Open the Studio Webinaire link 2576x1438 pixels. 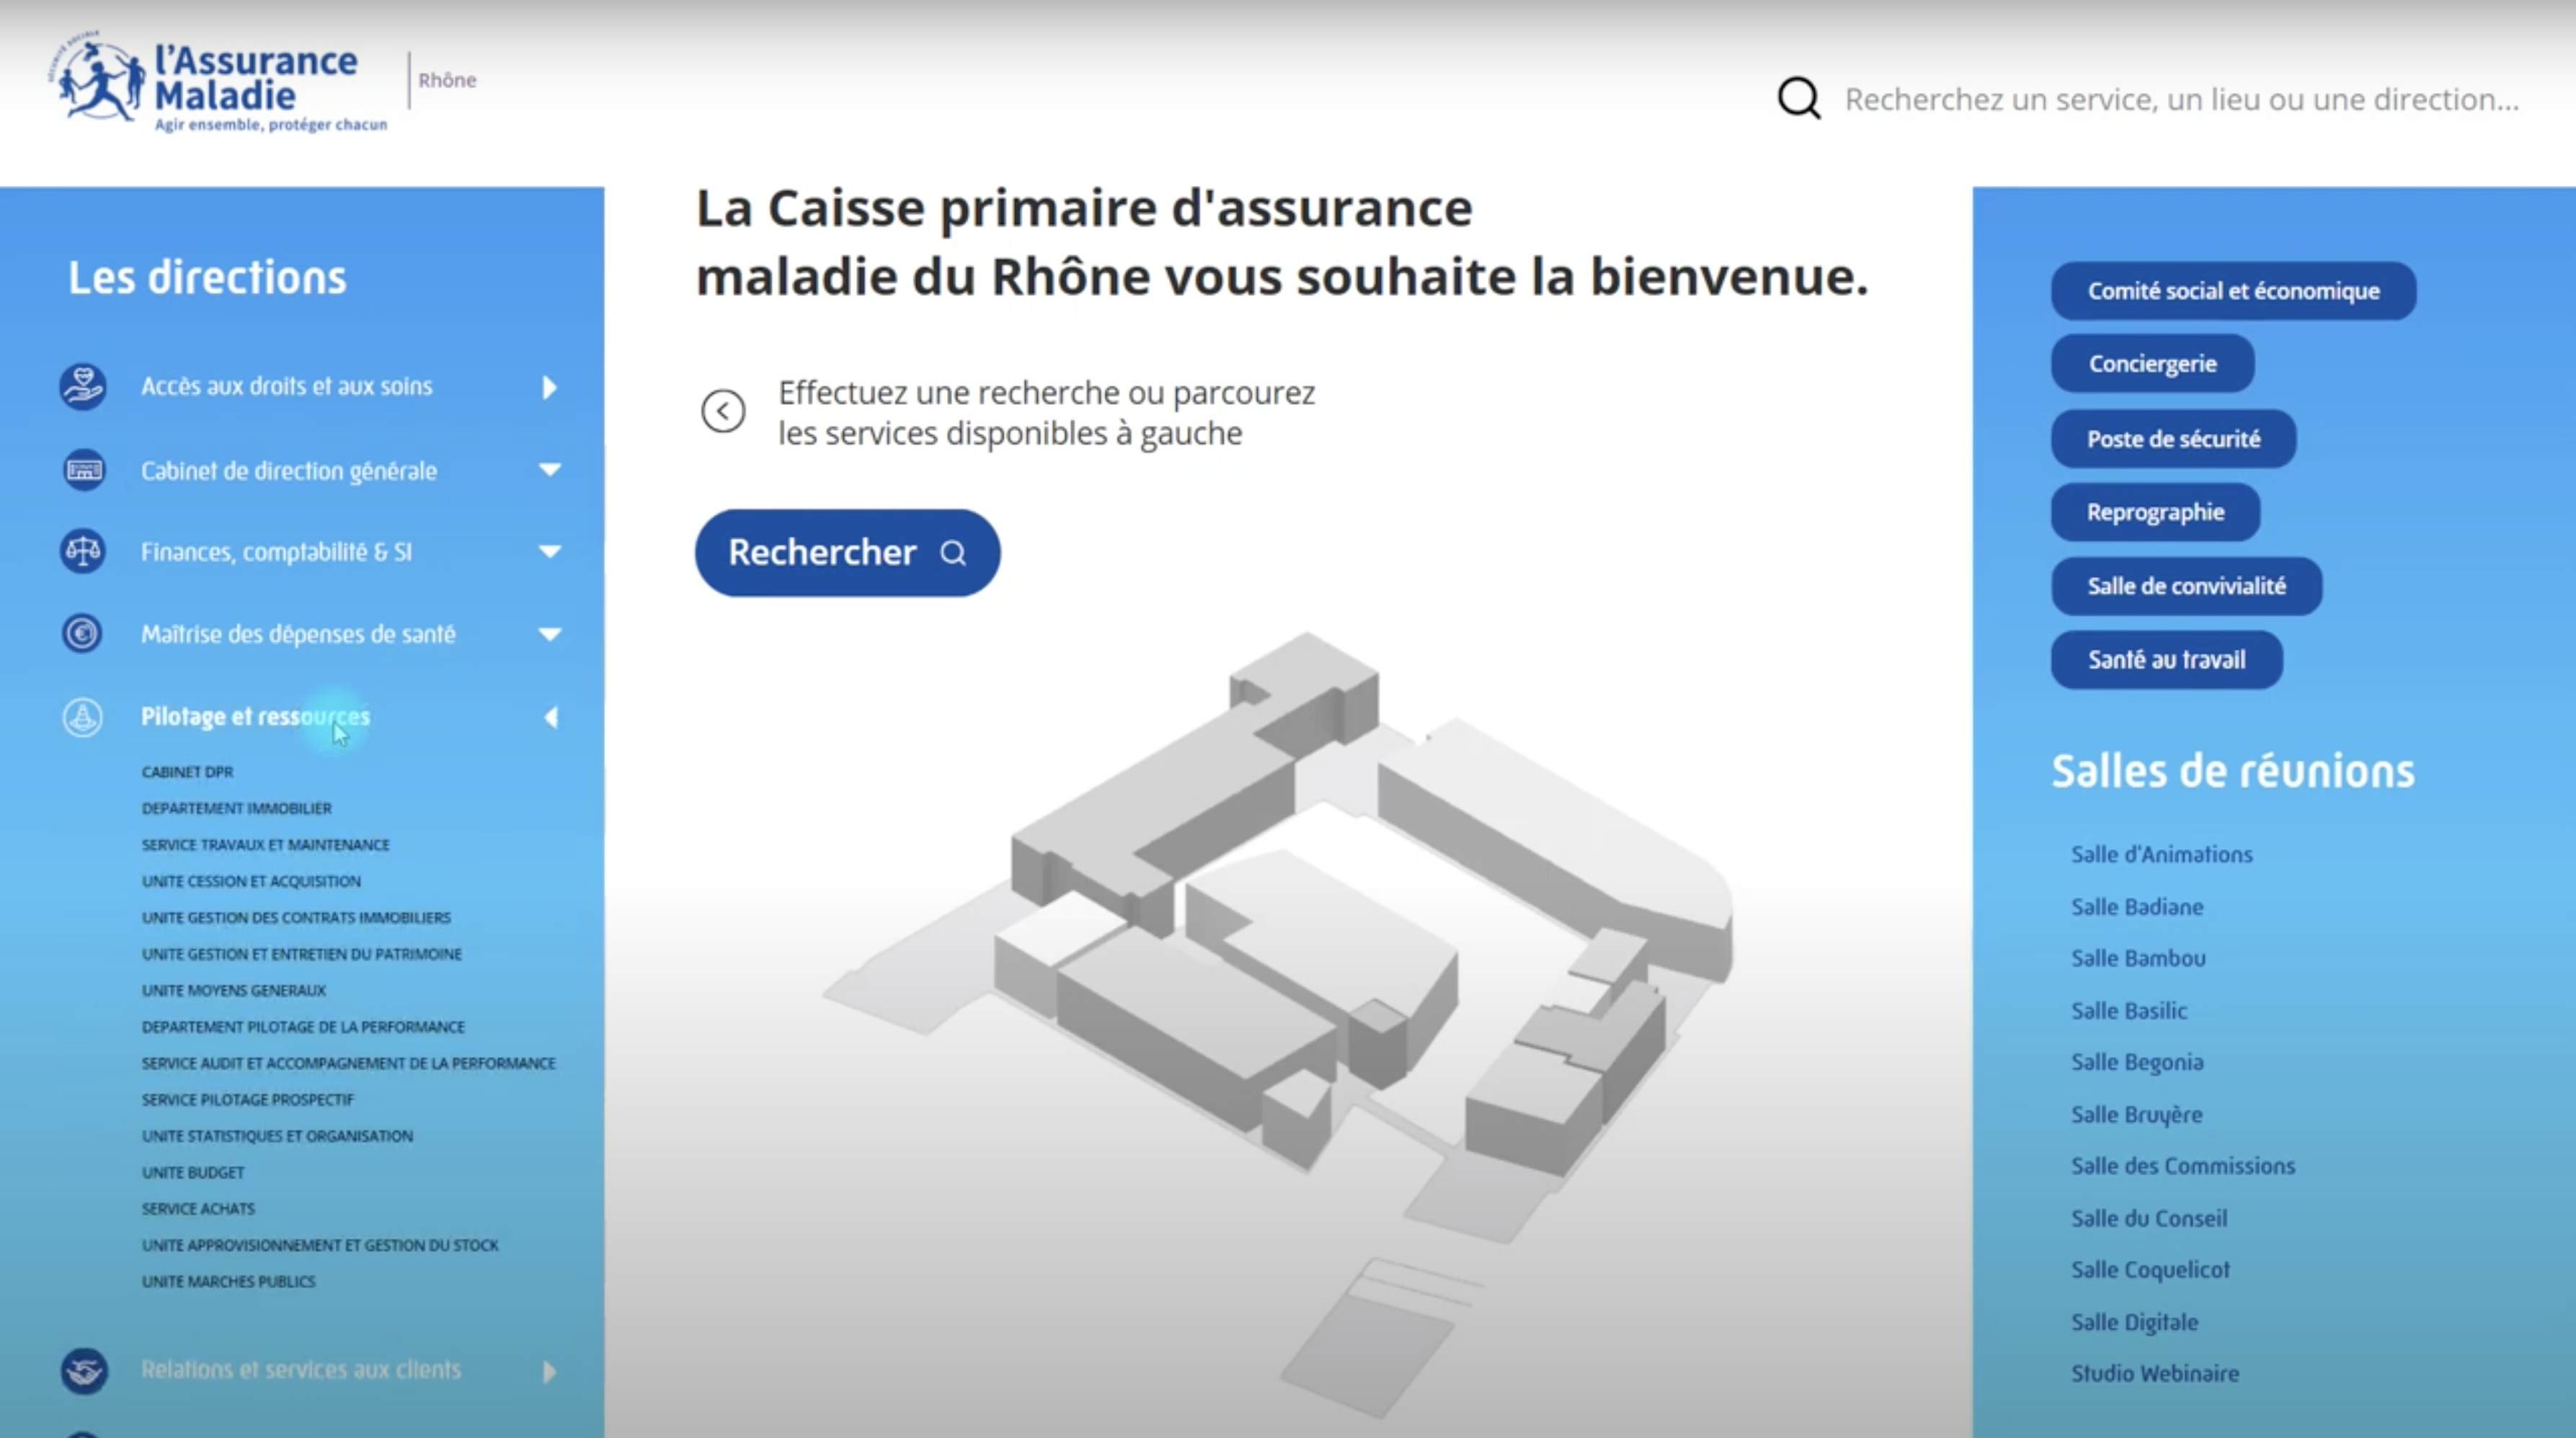[2154, 1373]
